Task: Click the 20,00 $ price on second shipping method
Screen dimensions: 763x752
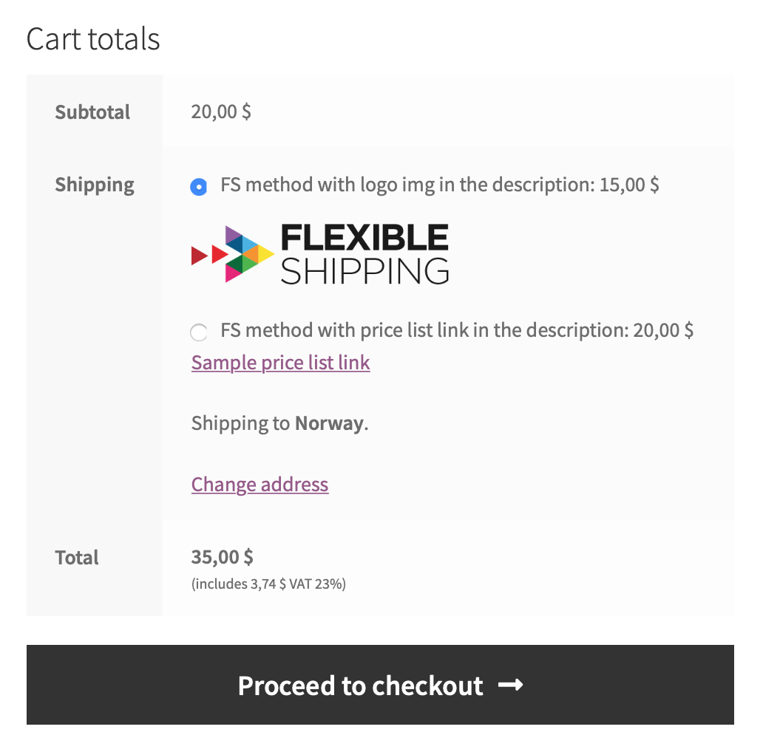Action: [662, 330]
